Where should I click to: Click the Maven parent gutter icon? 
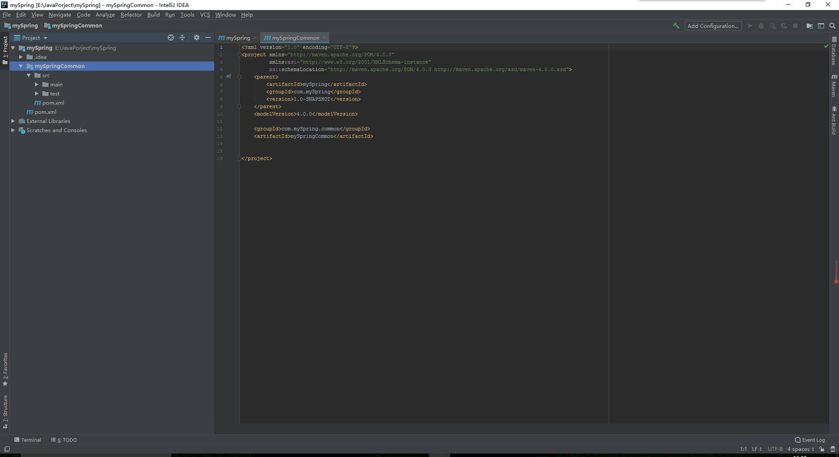tap(229, 76)
